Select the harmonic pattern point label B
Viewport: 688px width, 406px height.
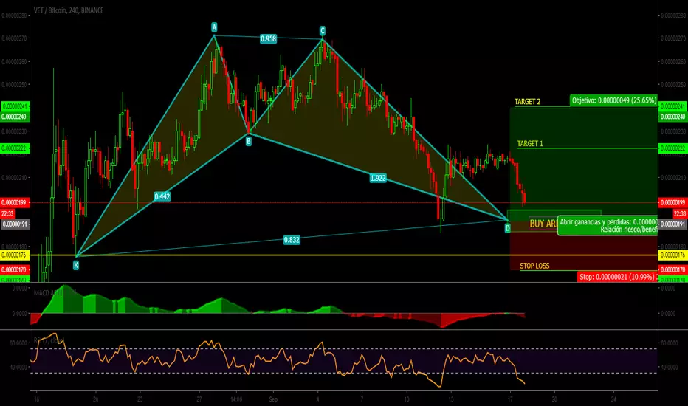248,141
